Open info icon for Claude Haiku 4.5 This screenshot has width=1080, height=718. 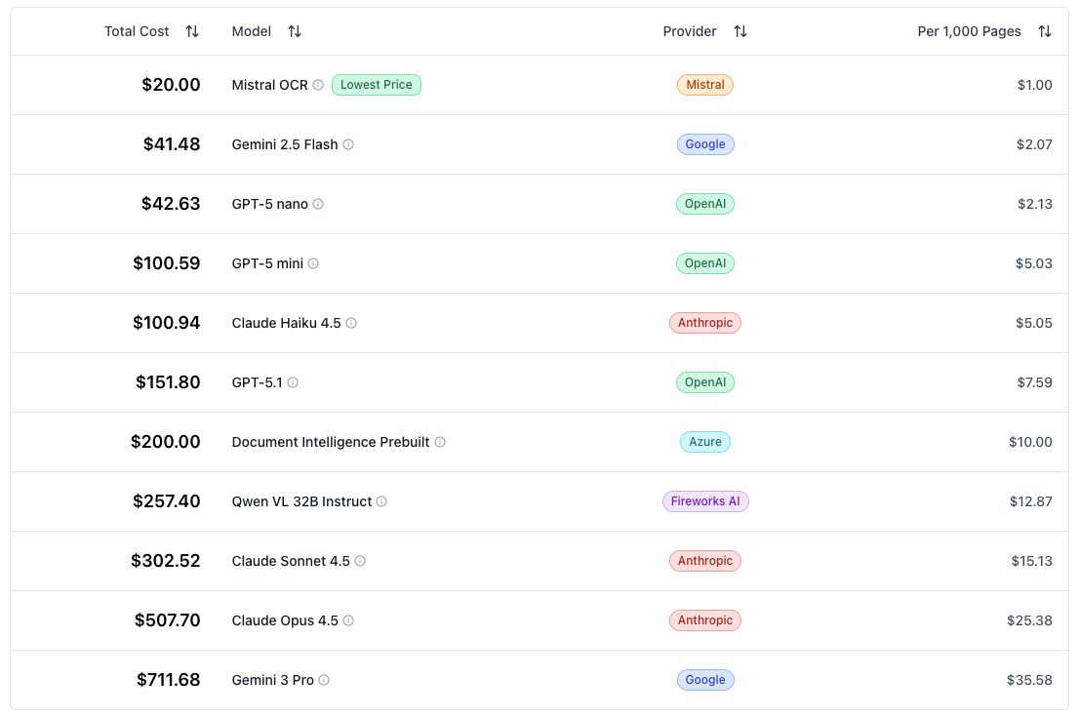351,323
